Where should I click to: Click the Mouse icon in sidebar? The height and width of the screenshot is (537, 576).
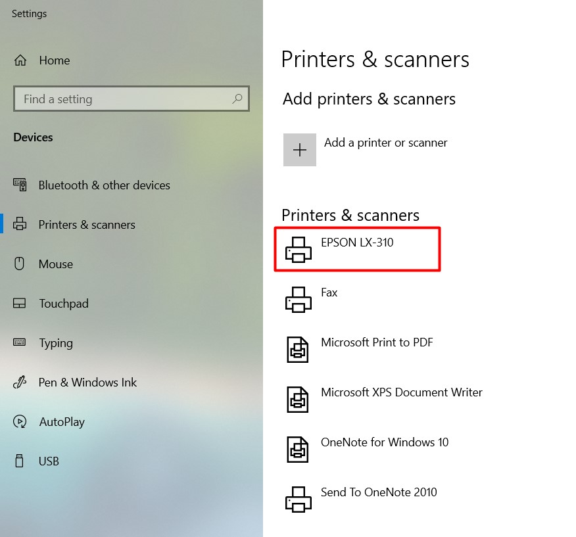tap(20, 264)
